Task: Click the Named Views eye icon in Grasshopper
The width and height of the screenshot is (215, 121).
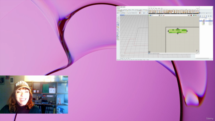Action: tap(162, 15)
